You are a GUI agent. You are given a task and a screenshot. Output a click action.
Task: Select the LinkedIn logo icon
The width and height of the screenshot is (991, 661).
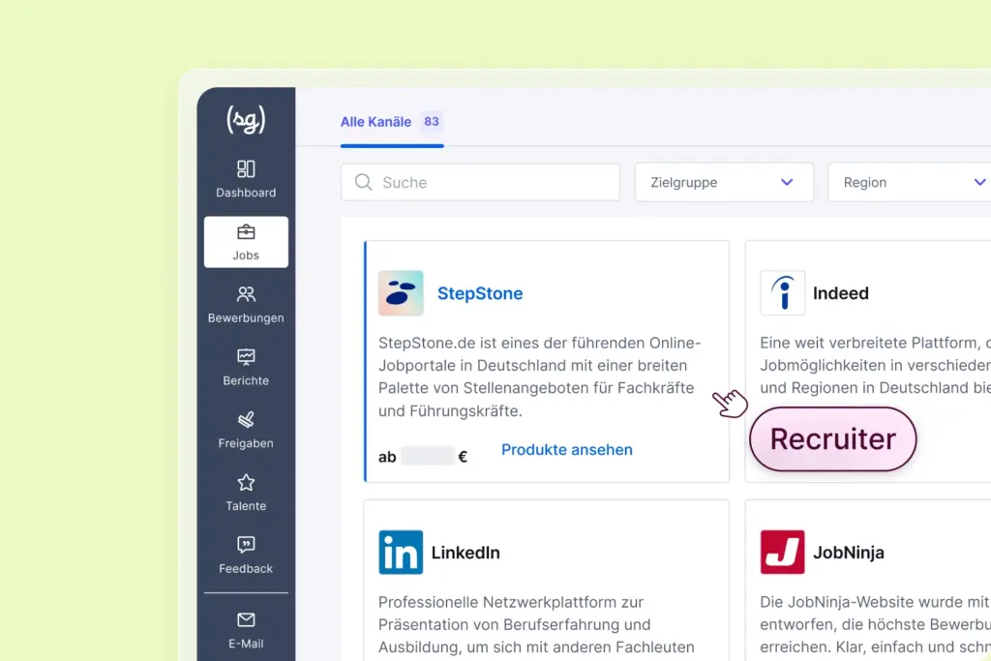[x=401, y=552]
